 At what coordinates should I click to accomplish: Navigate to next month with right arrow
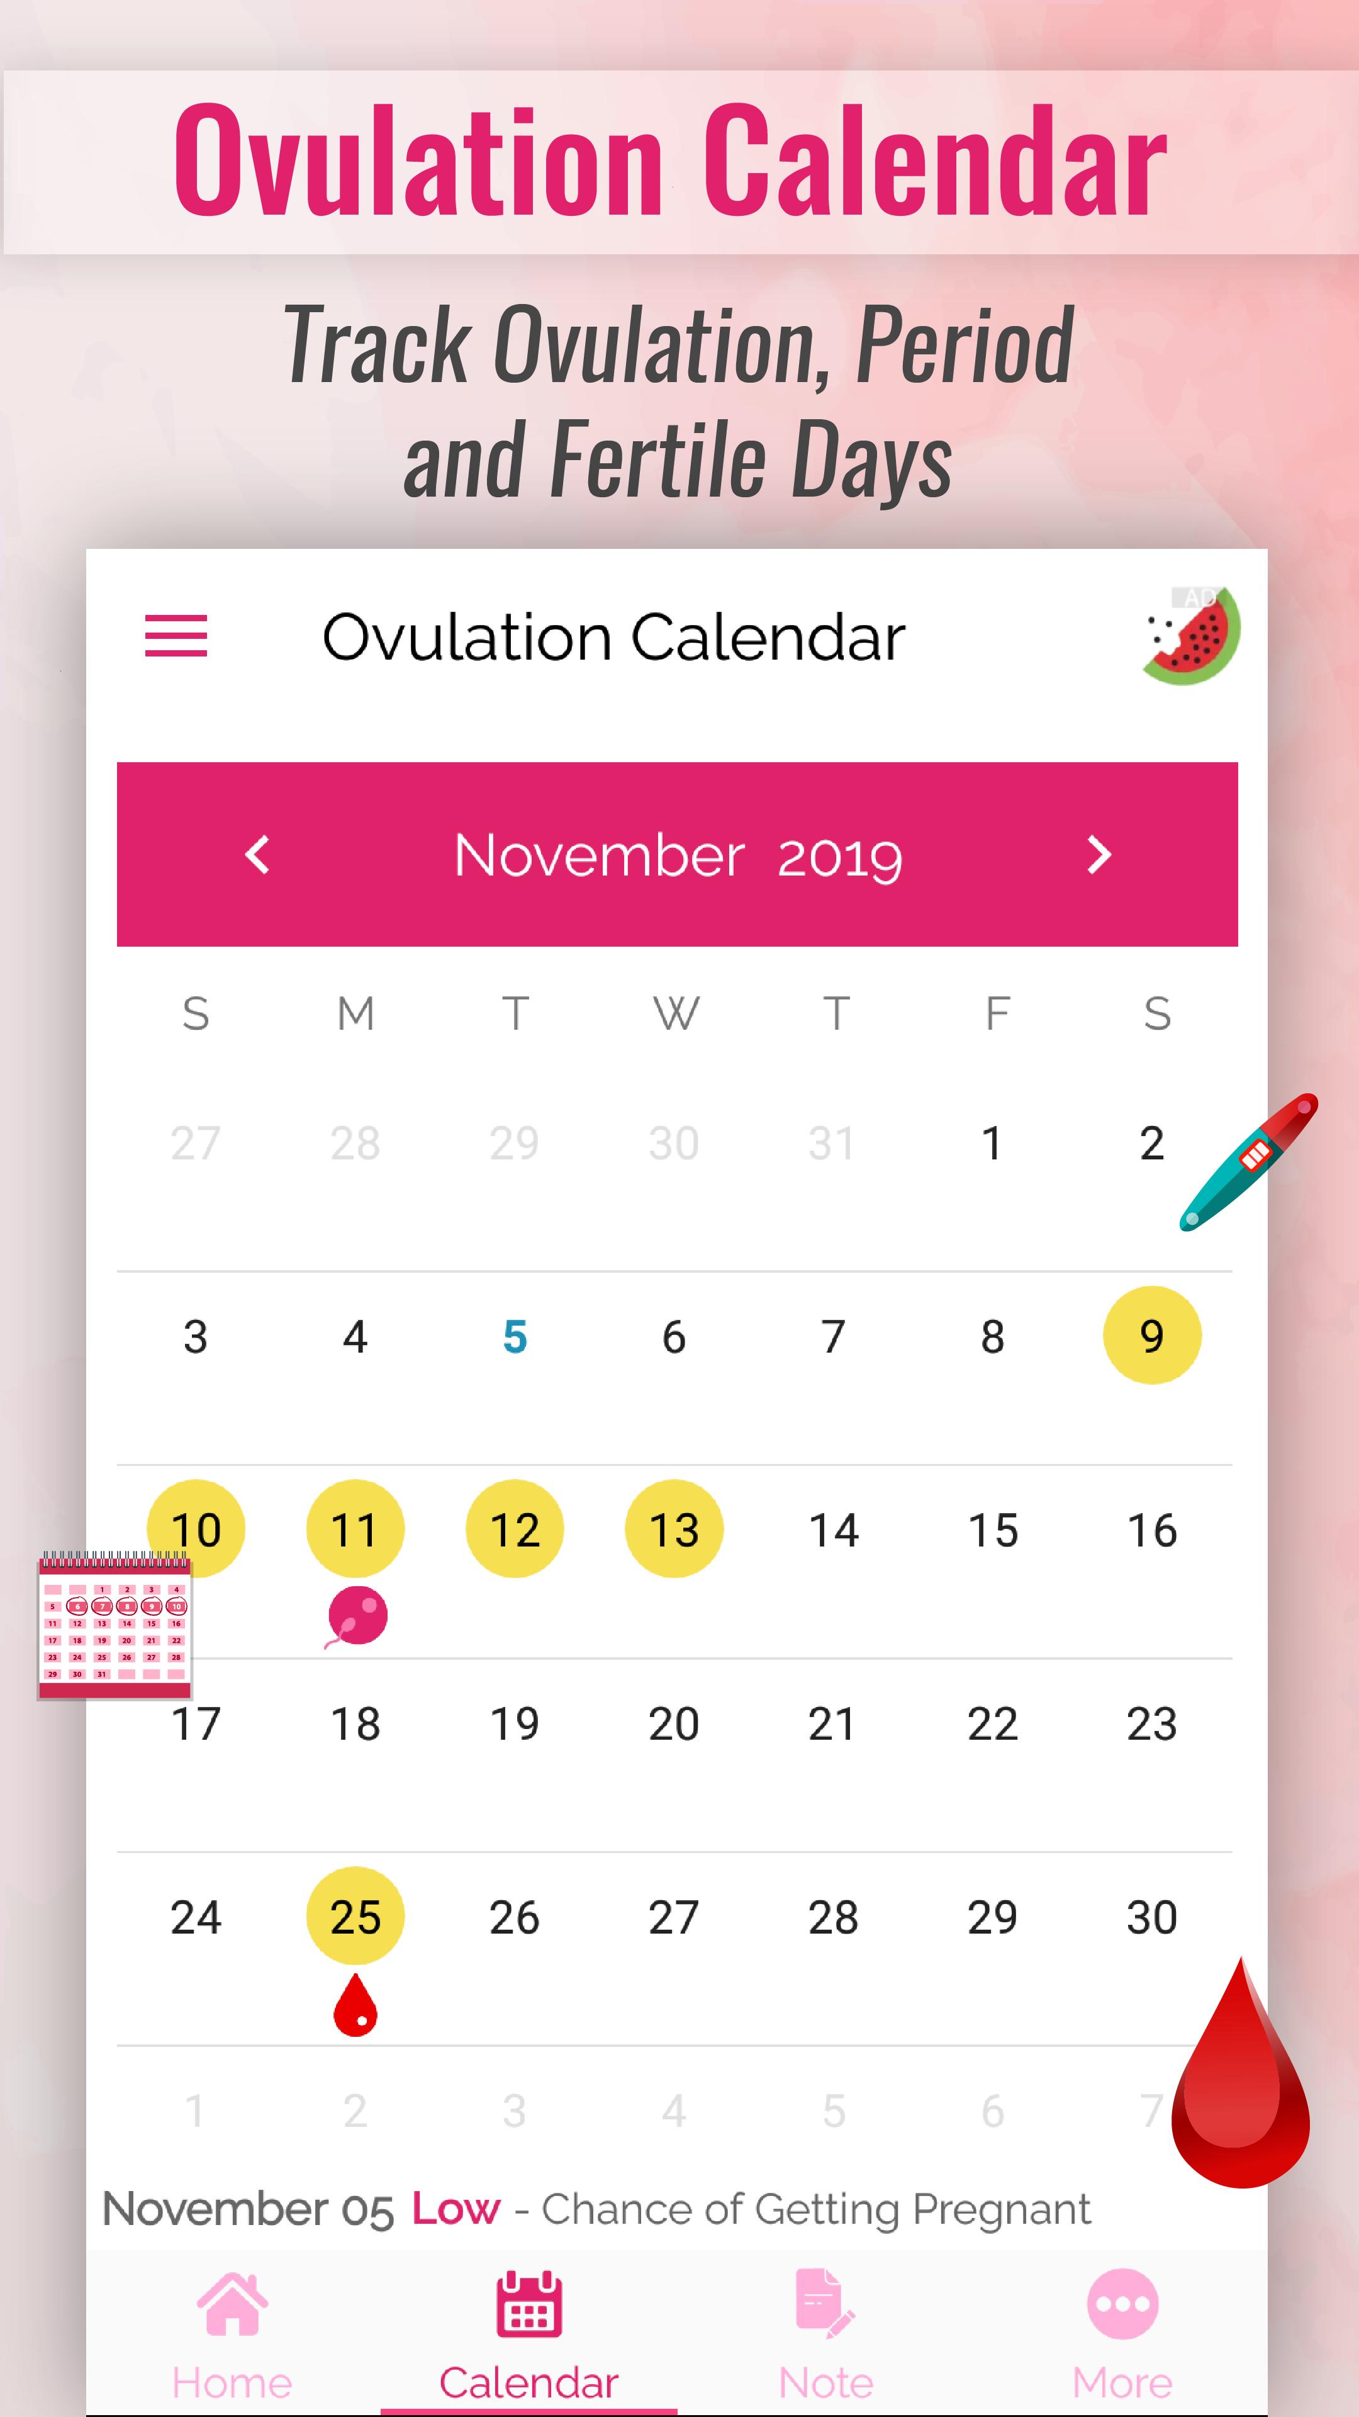[x=1099, y=855]
